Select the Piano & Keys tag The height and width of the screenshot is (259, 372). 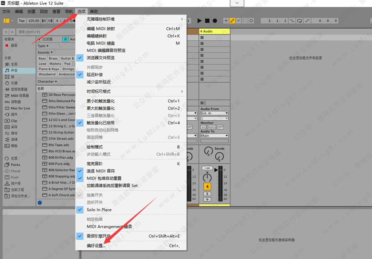pos(49,69)
